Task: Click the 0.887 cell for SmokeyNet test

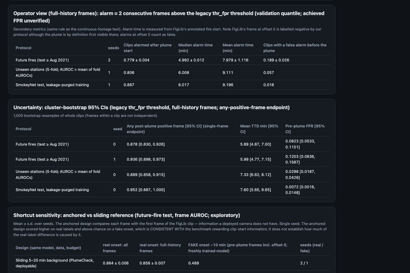Action: 129,85
